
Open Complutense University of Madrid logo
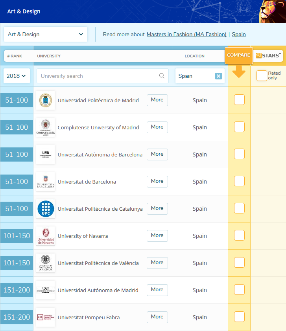point(45,127)
